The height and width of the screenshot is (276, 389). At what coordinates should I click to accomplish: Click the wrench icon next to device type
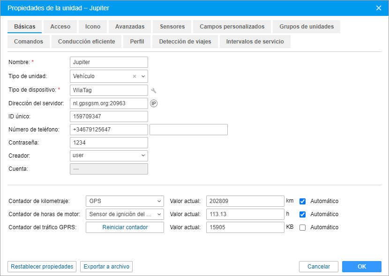[x=153, y=90]
